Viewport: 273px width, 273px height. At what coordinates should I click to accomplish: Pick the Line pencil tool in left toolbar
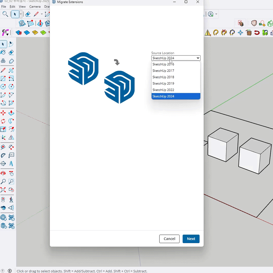(x=3, y=70)
